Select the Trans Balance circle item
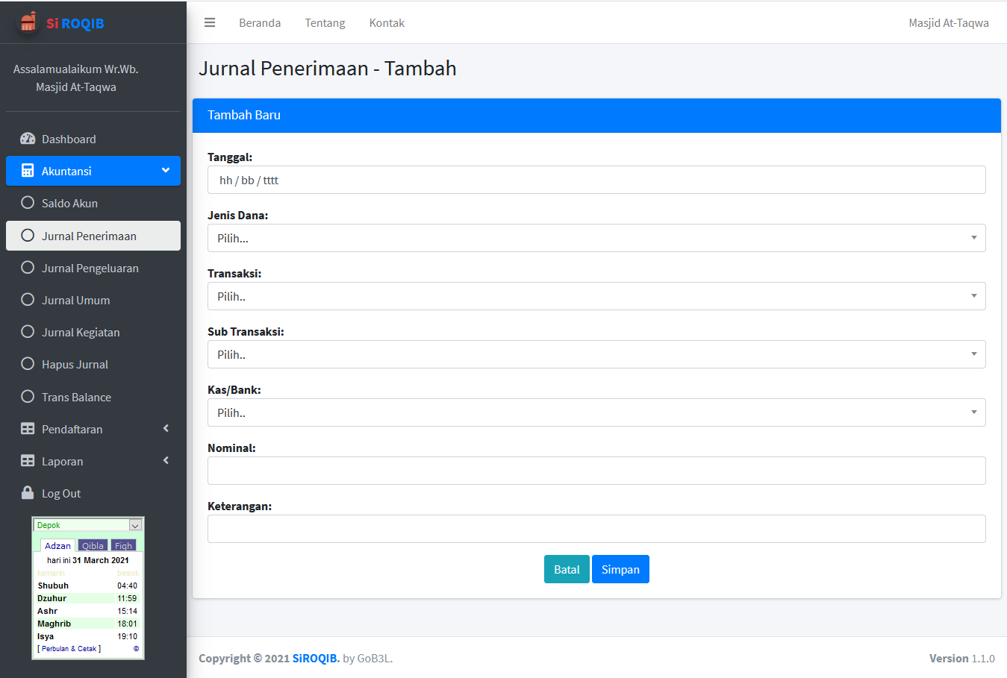 [76, 397]
